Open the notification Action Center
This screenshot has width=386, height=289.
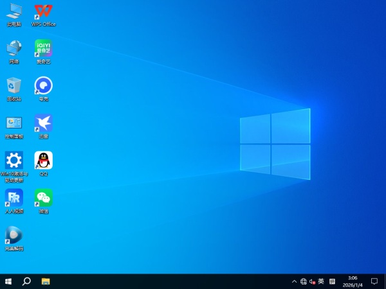click(x=374, y=281)
